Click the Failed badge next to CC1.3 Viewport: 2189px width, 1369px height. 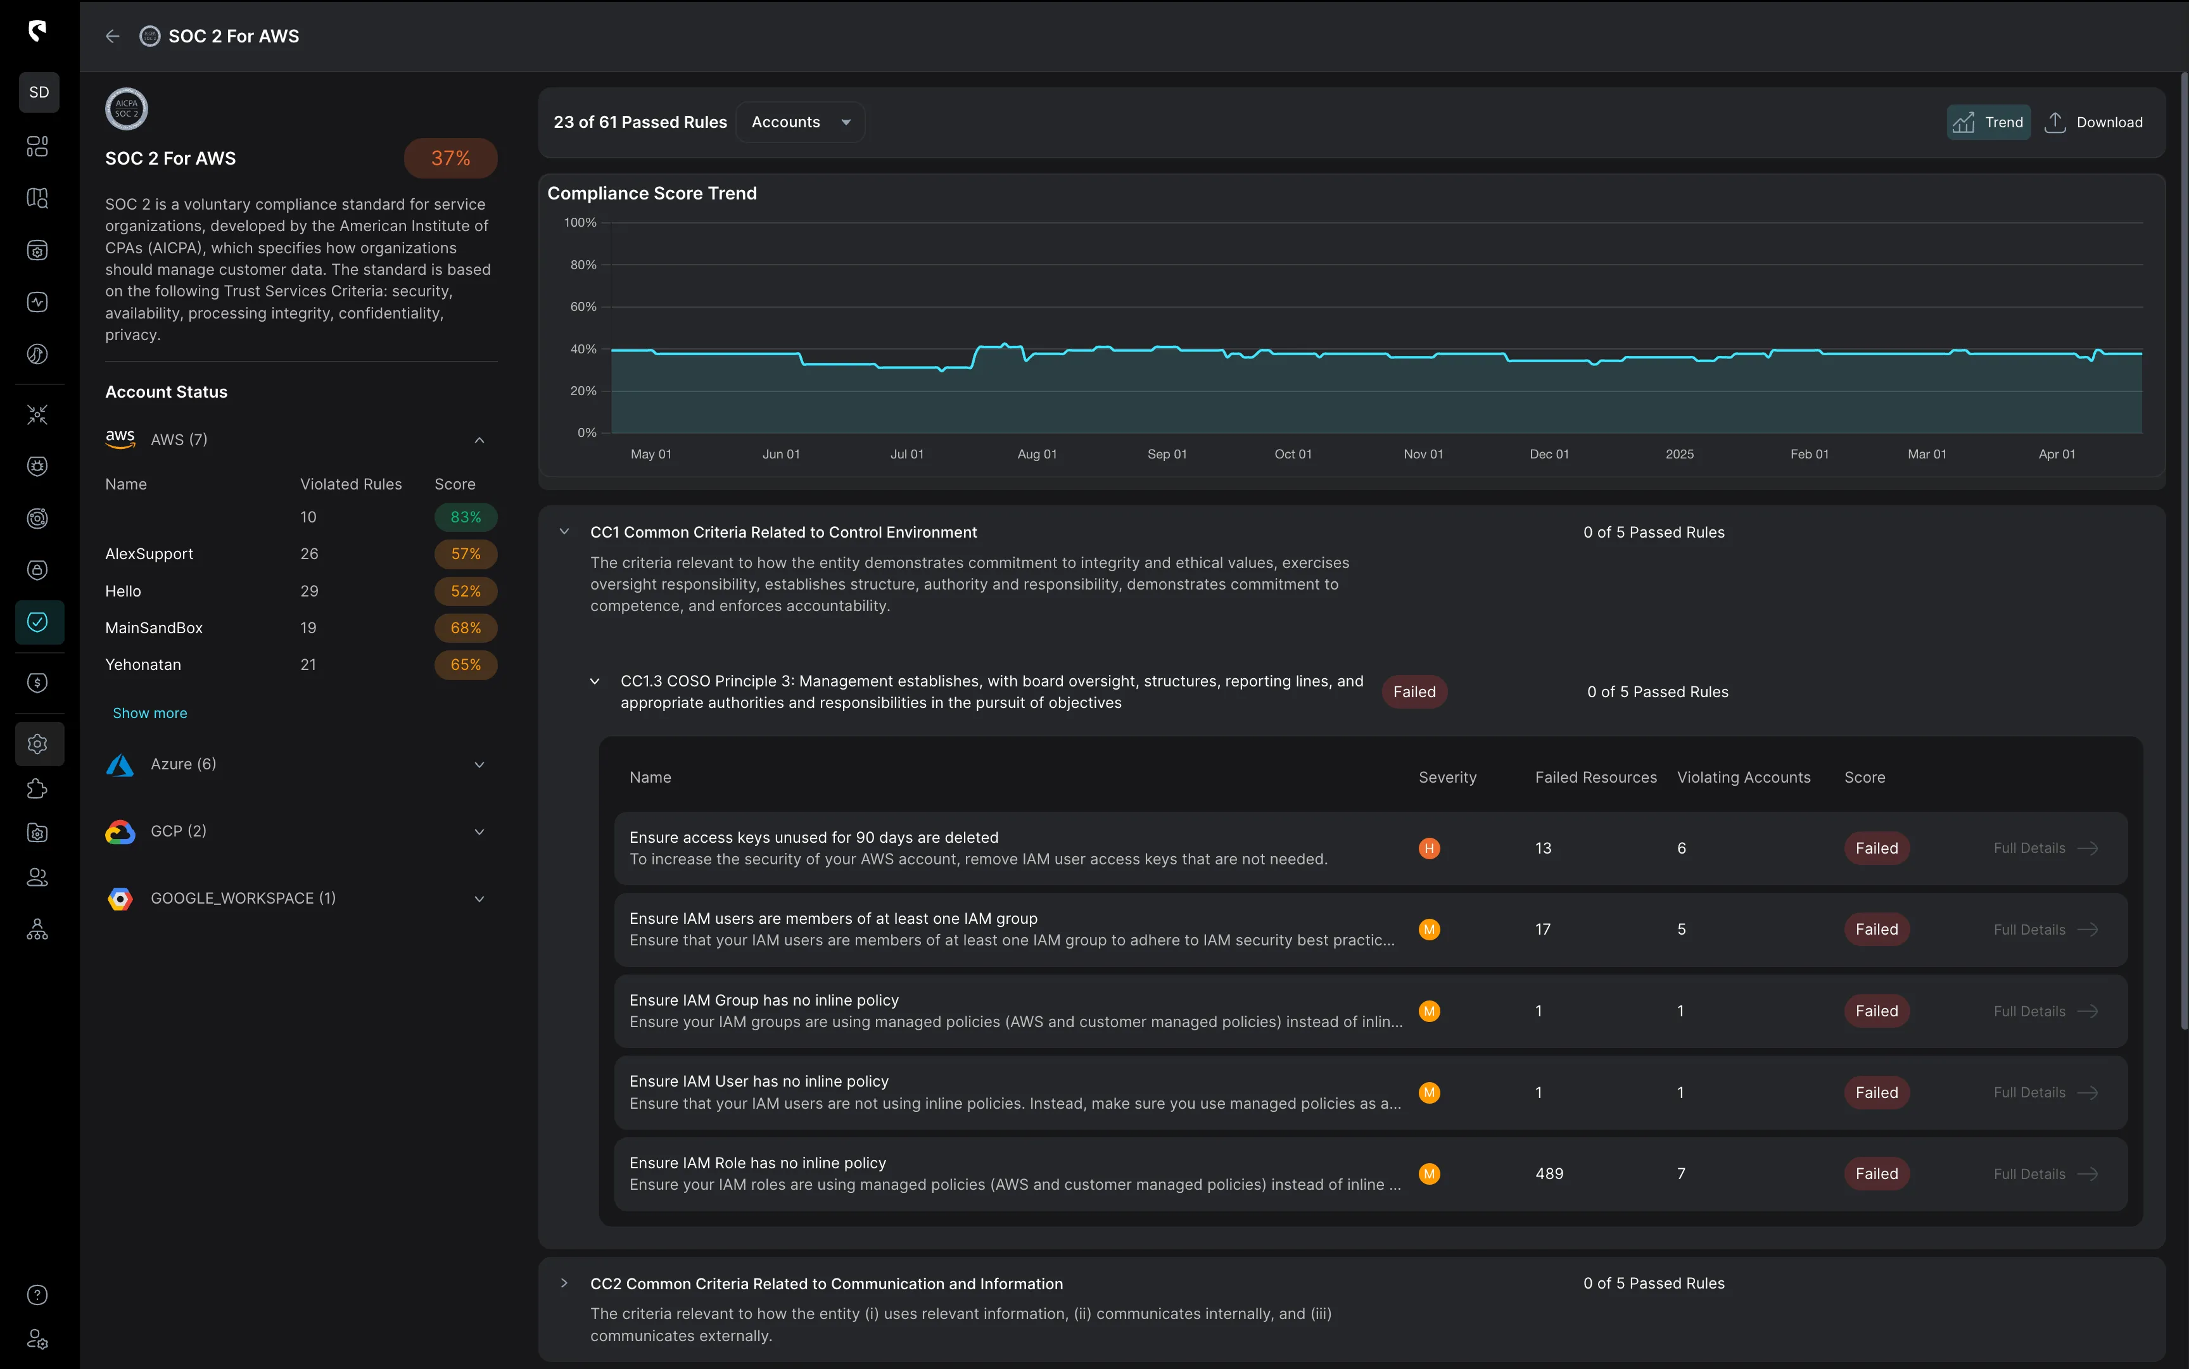(1414, 691)
